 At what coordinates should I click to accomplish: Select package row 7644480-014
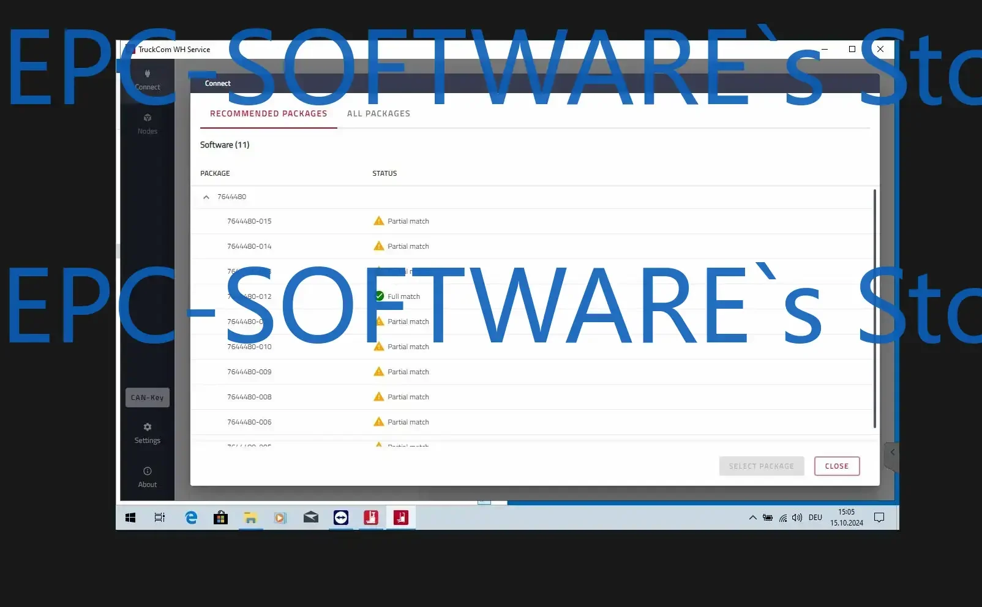click(531, 246)
